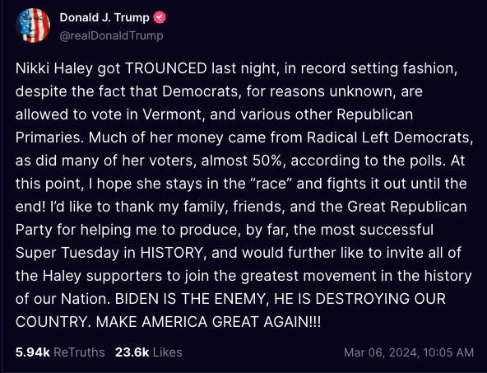This screenshot has height=373, width=487.
Task: Open the Likes label list
Action: coord(168,352)
